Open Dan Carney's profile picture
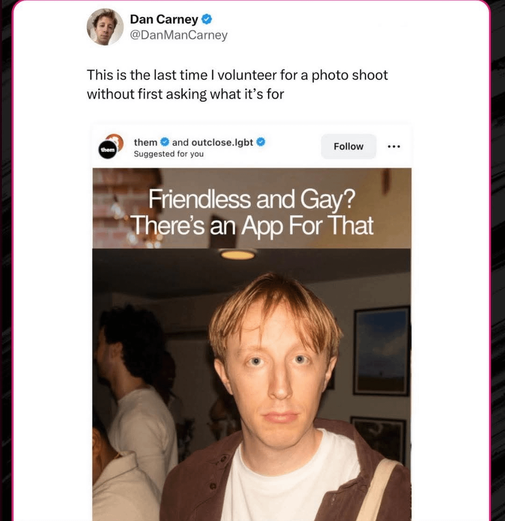This screenshot has height=521, width=505. pyautogui.click(x=105, y=27)
